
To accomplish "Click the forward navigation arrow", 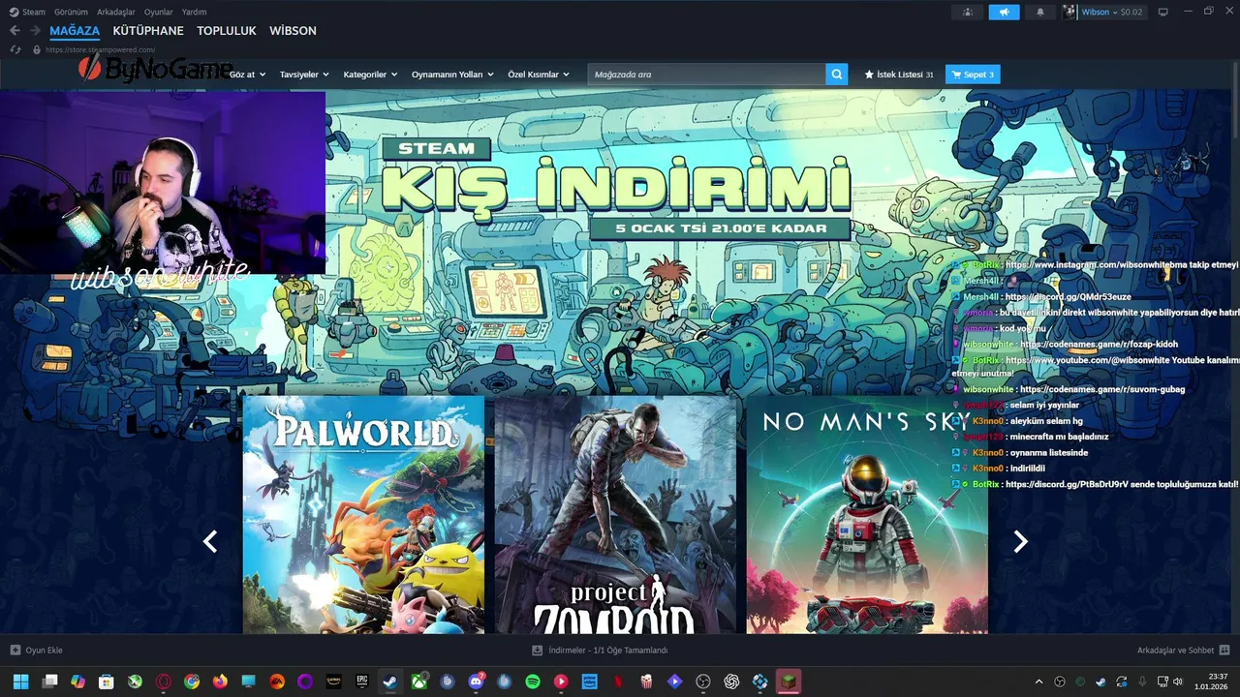I will click(35, 31).
